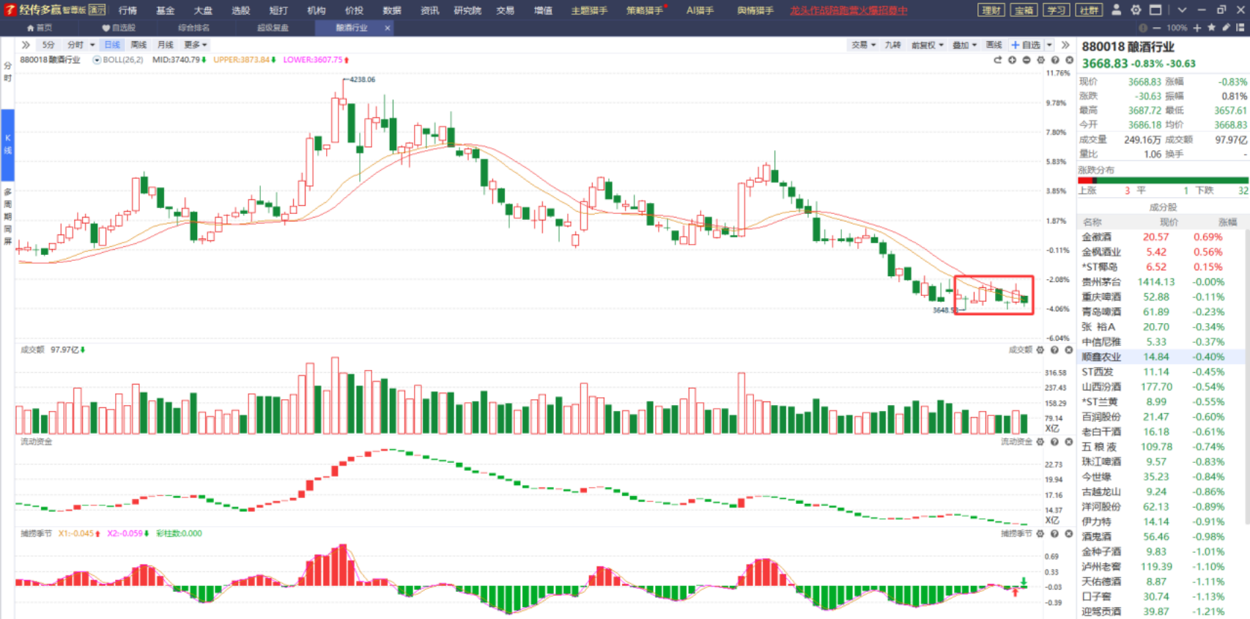Viewport: 1250px width, 619px height.
Task: Click the zoom-in plus icon on main chart toolbar
Action: point(1012,60)
